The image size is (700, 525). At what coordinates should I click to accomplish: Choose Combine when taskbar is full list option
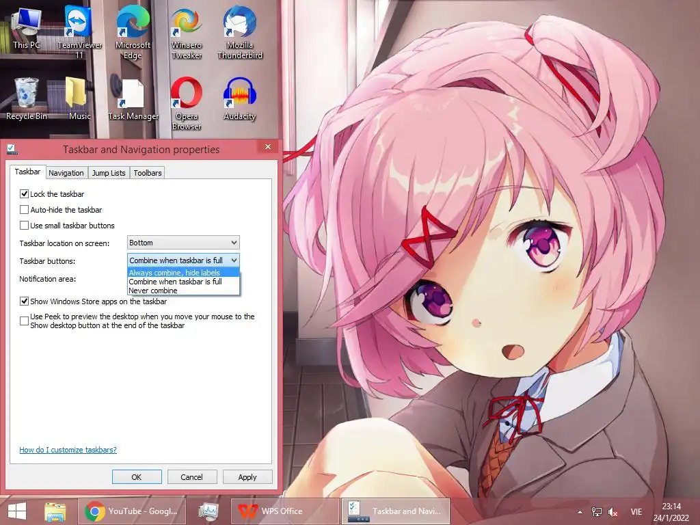183,282
